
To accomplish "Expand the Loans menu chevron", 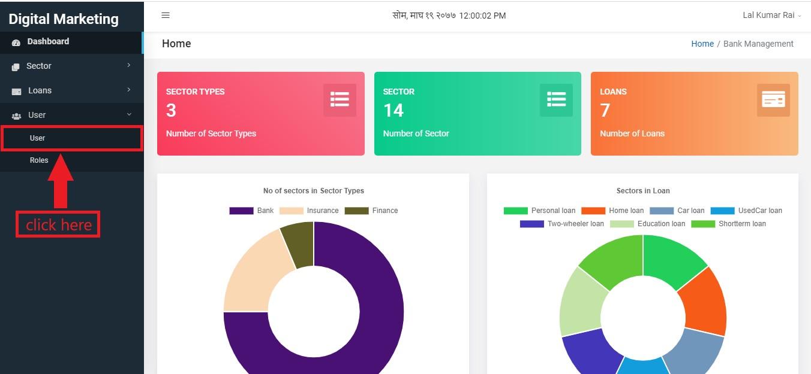I will coord(129,90).
